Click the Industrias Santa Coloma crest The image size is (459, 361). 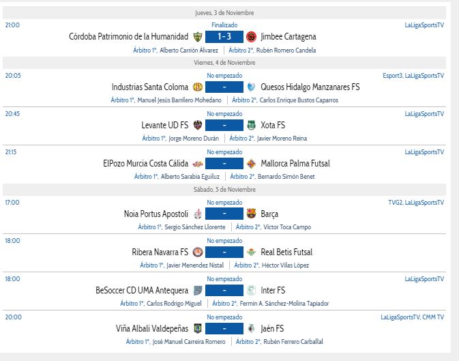[198, 87]
